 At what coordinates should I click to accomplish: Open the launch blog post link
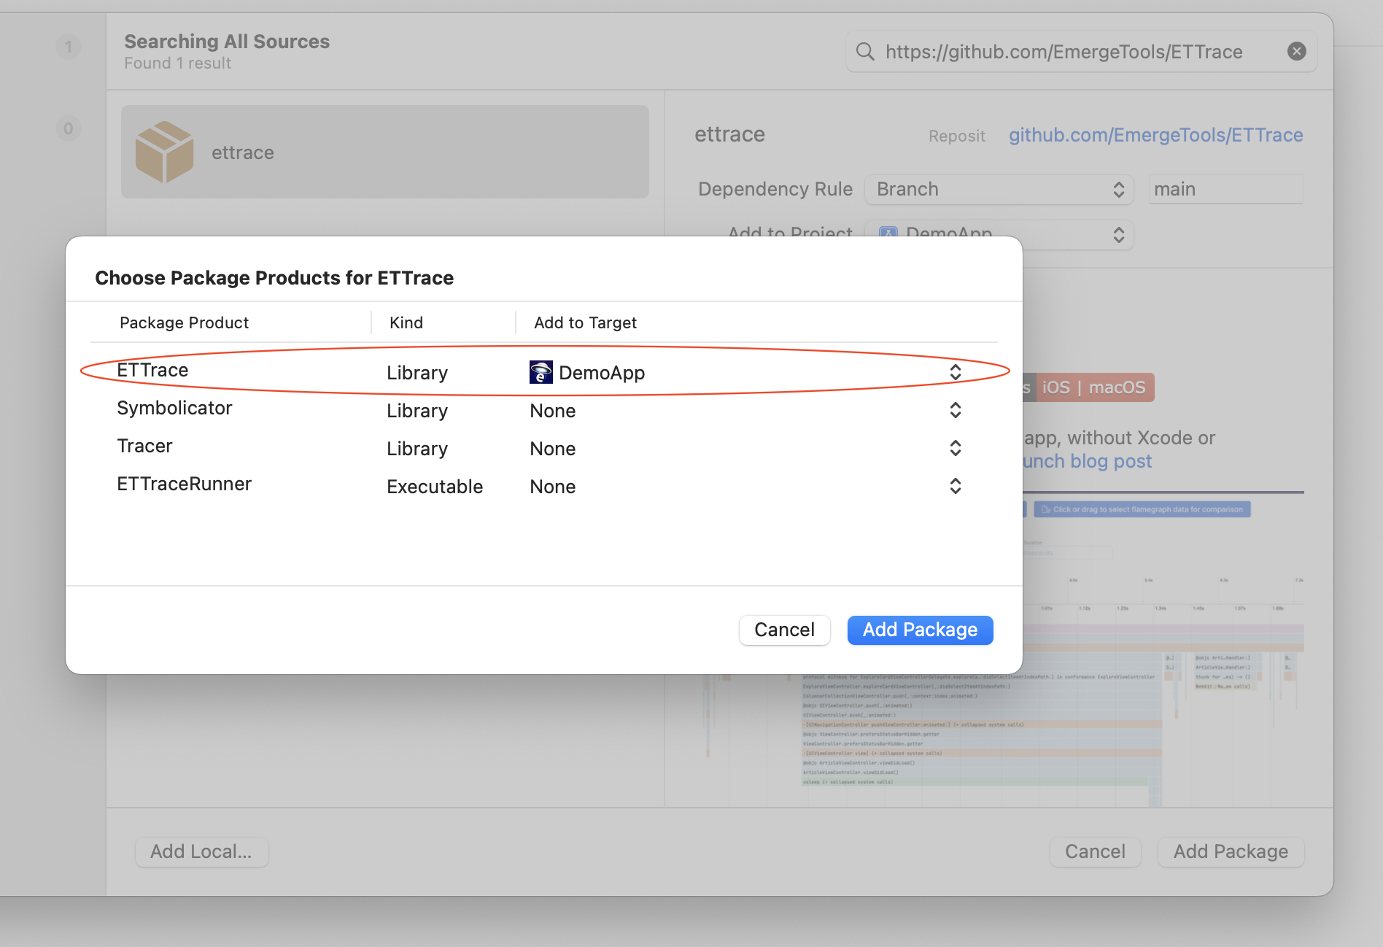coord(1087,461)
